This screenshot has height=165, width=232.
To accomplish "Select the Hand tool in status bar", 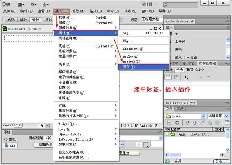I will 48,125.
